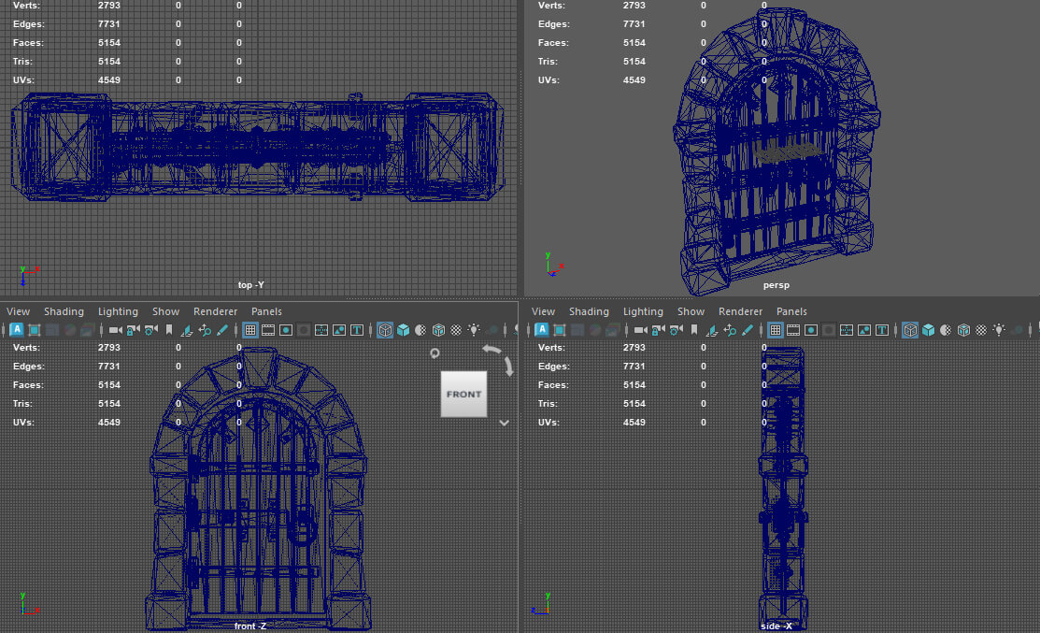Viewport: 1040px width, 633px height.
Task: Click Safe Title icon in side panel
Action: [882, 330]
